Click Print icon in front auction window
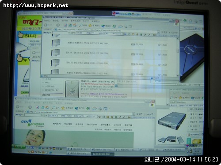 pos(126,26)
